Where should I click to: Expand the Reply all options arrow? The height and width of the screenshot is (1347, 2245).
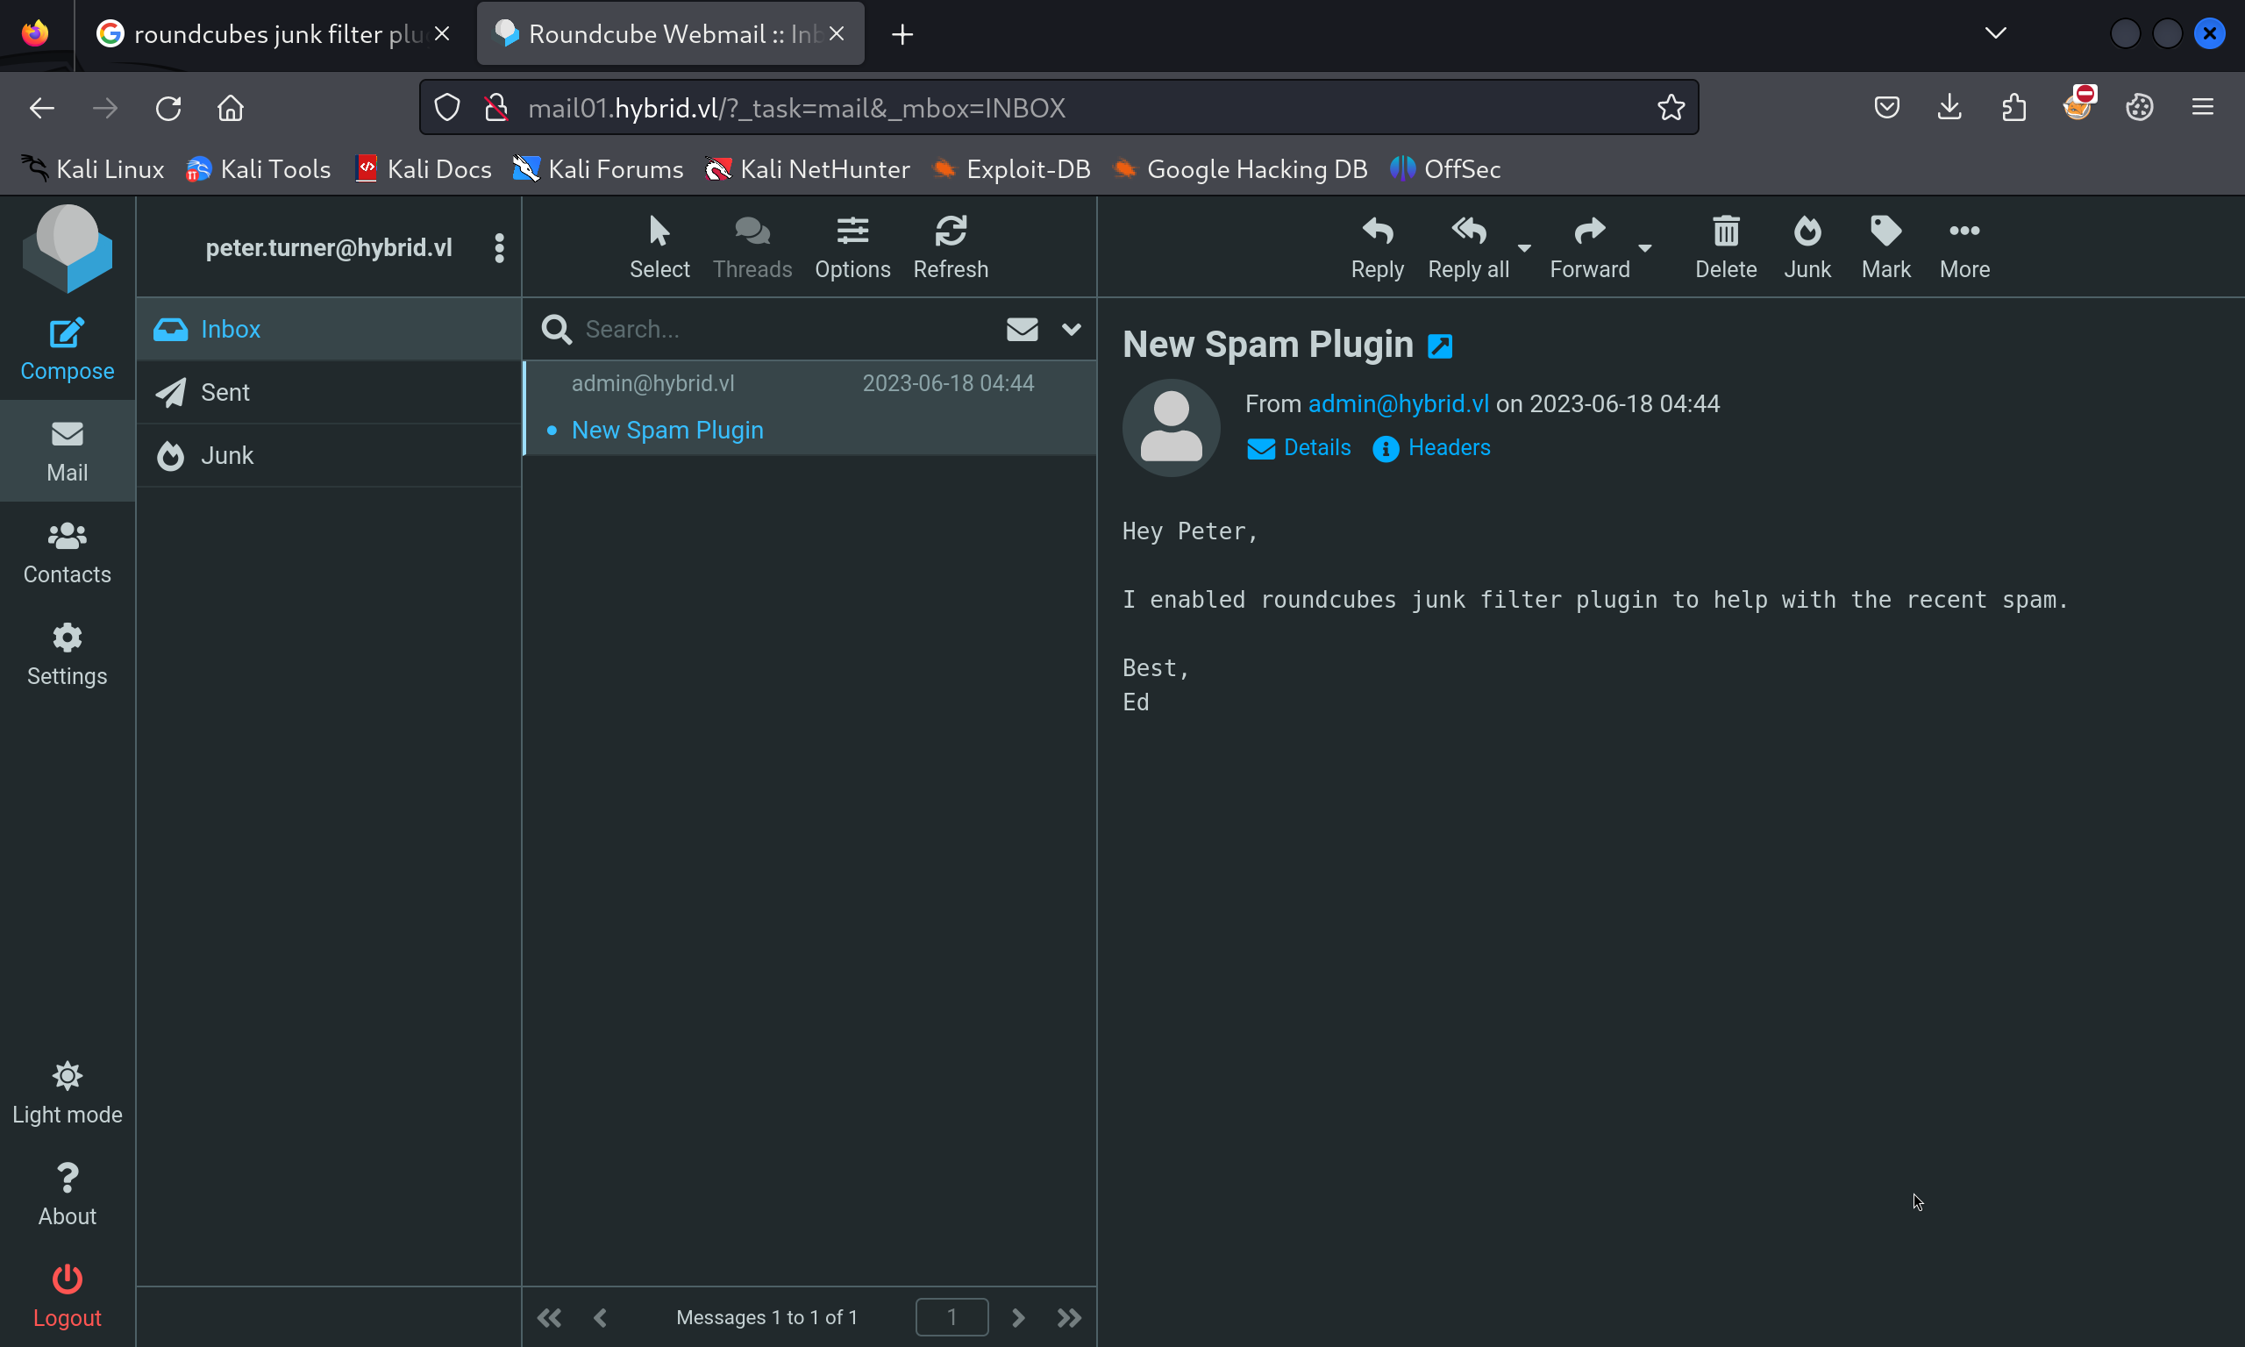coord(1524,247)
